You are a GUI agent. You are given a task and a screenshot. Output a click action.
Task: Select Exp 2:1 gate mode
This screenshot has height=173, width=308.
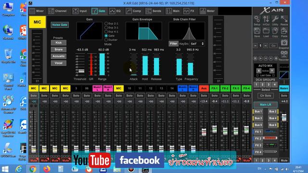[106, 24]
